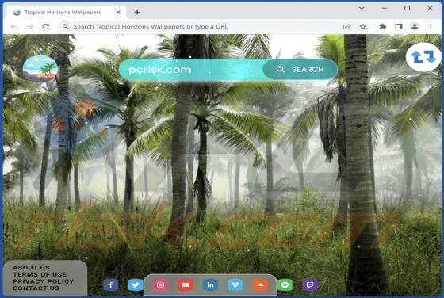Open the Spotify social icon
The width and height of the screenshot is (444, 298).
[x=285, y=285]
